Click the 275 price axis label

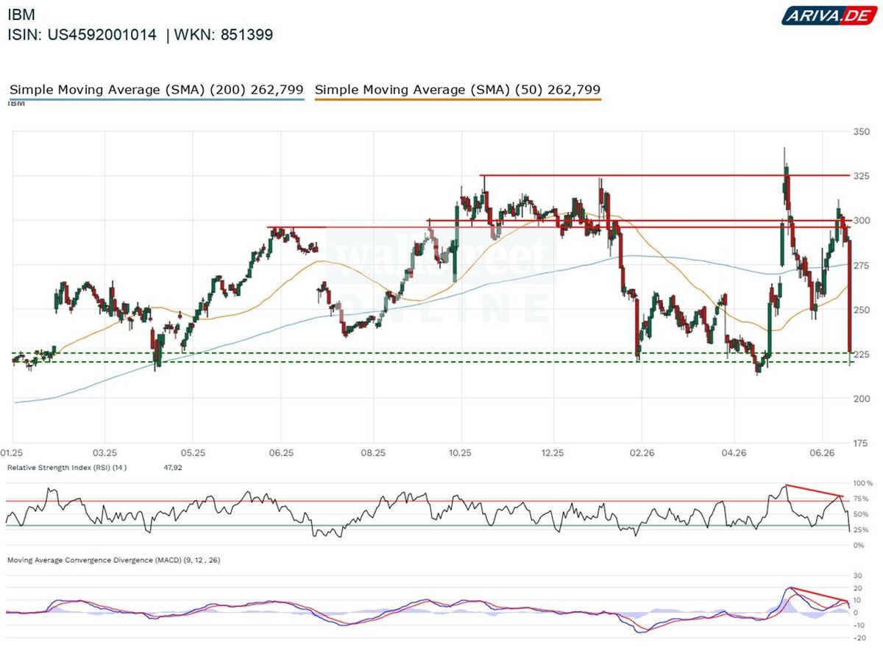862,265
